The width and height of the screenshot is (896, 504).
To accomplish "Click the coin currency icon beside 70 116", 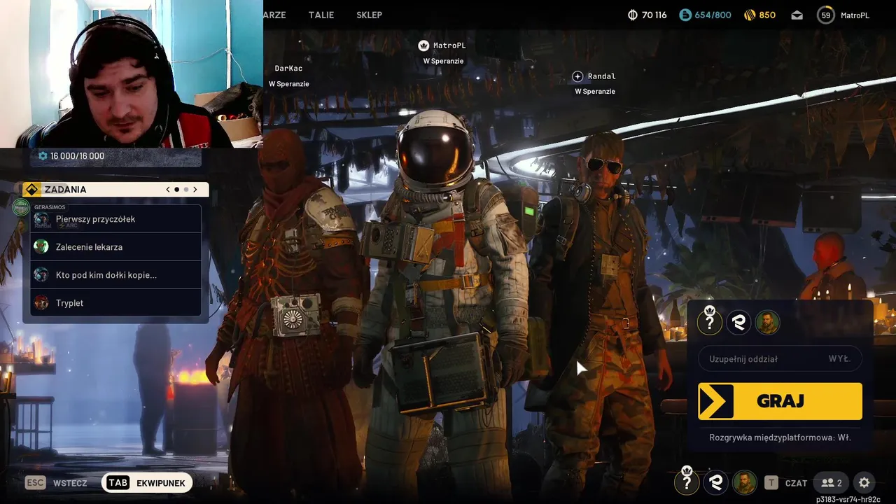I will [633, 15].
